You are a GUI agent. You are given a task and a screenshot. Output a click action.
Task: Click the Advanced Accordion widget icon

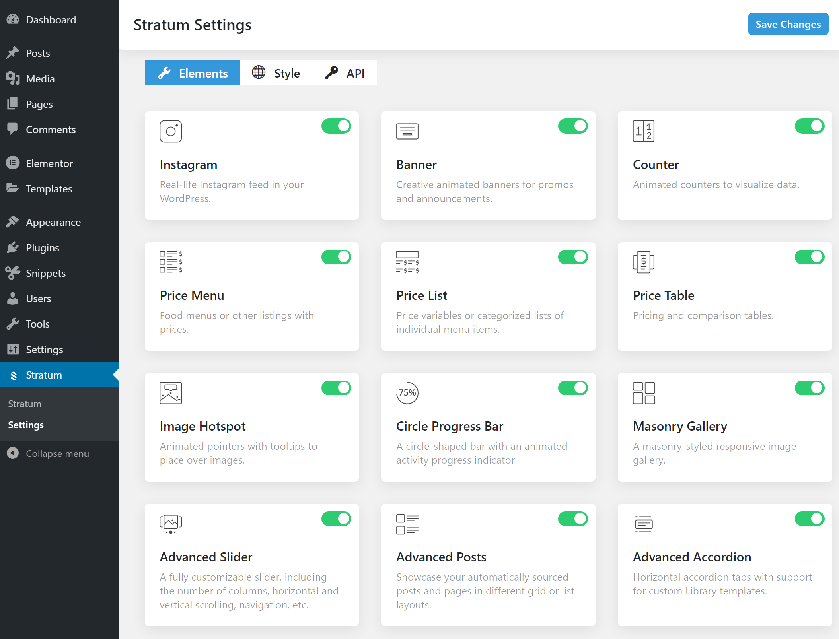[643, 524]
